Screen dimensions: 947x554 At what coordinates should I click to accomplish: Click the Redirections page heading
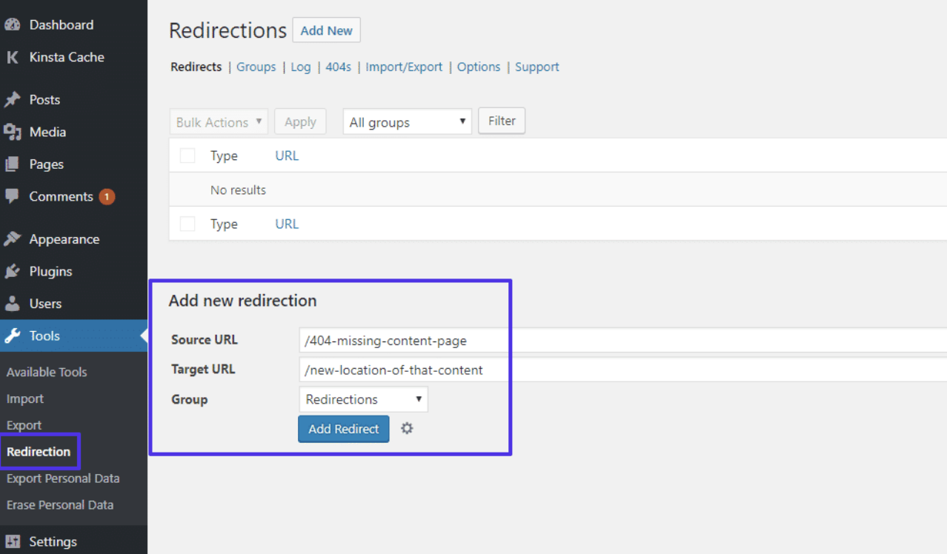click(227, 30)
